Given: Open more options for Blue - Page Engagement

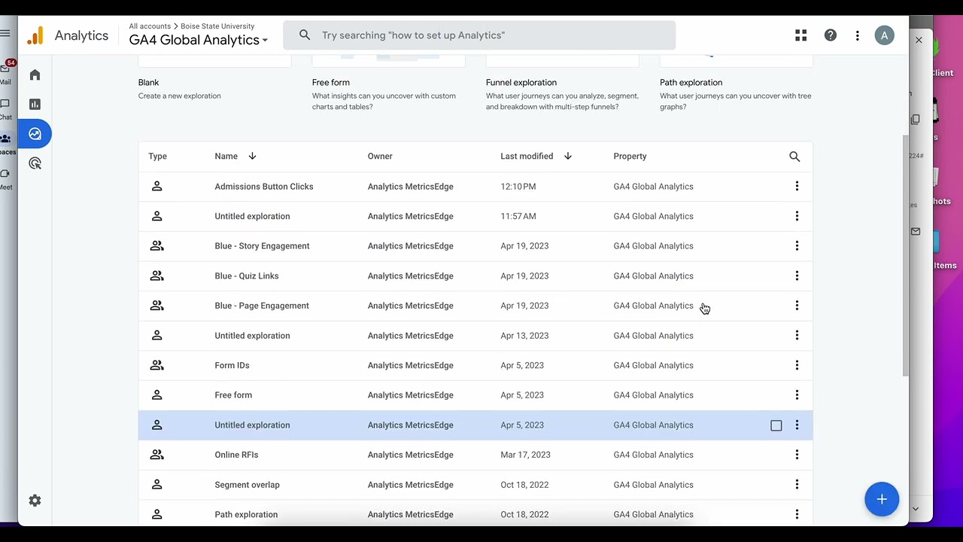Looking at the screenshot, I should pos(797,306).
